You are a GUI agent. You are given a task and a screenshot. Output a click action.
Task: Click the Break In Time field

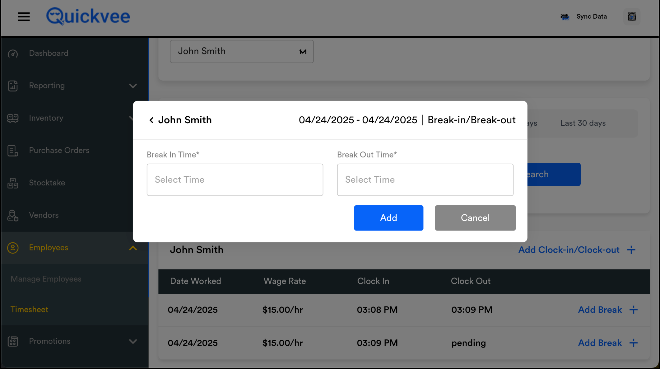[x=235, y=180]
